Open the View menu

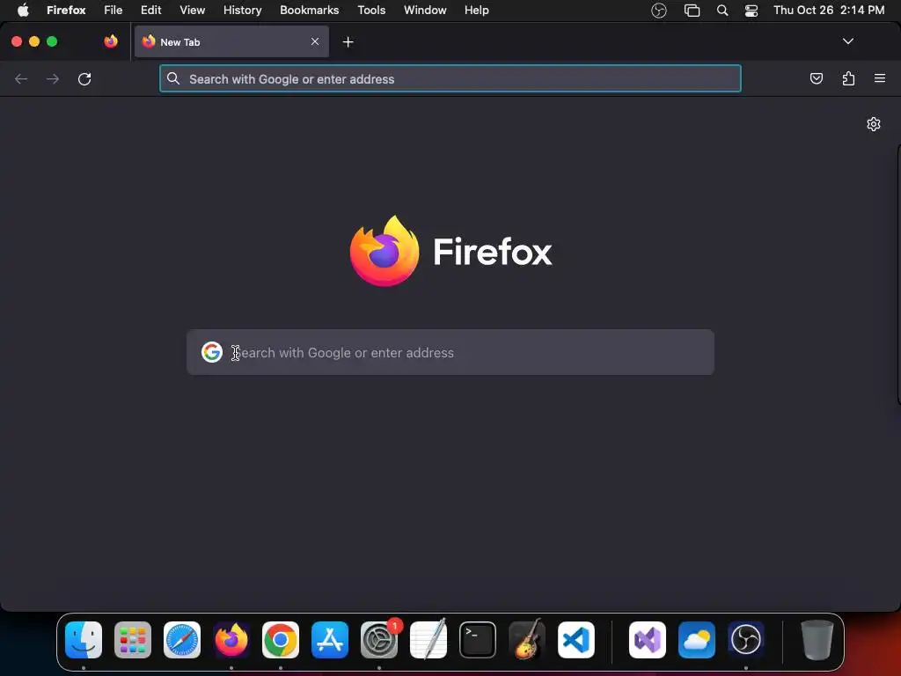[x=193, y=10]
